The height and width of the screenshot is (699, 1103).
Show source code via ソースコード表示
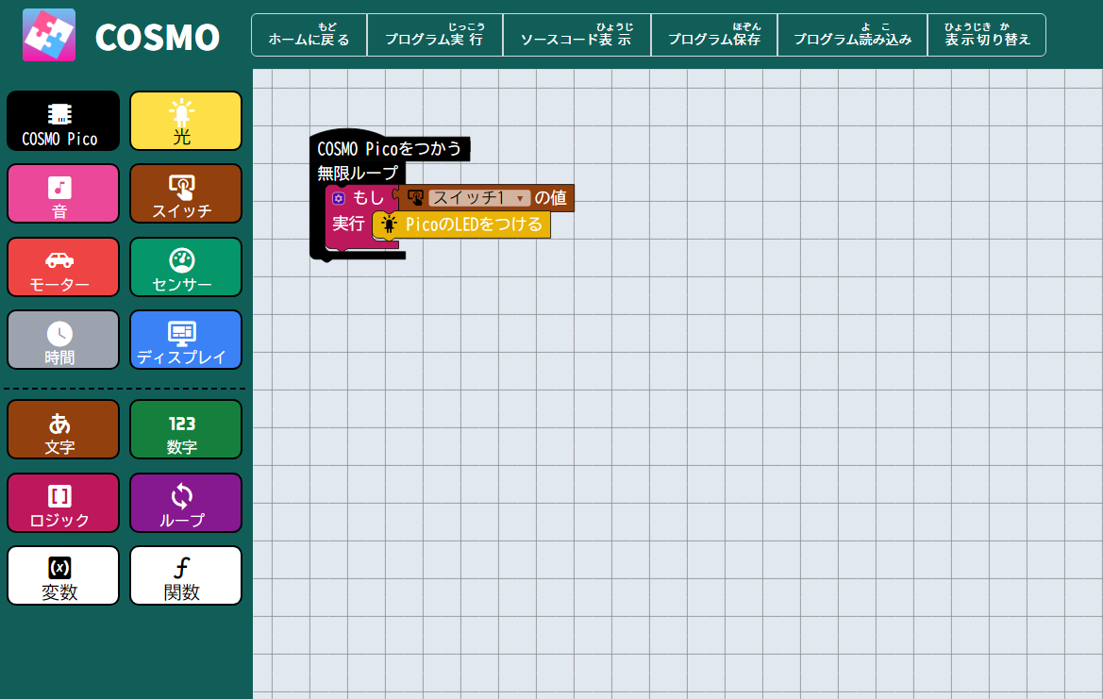[577, 35]
